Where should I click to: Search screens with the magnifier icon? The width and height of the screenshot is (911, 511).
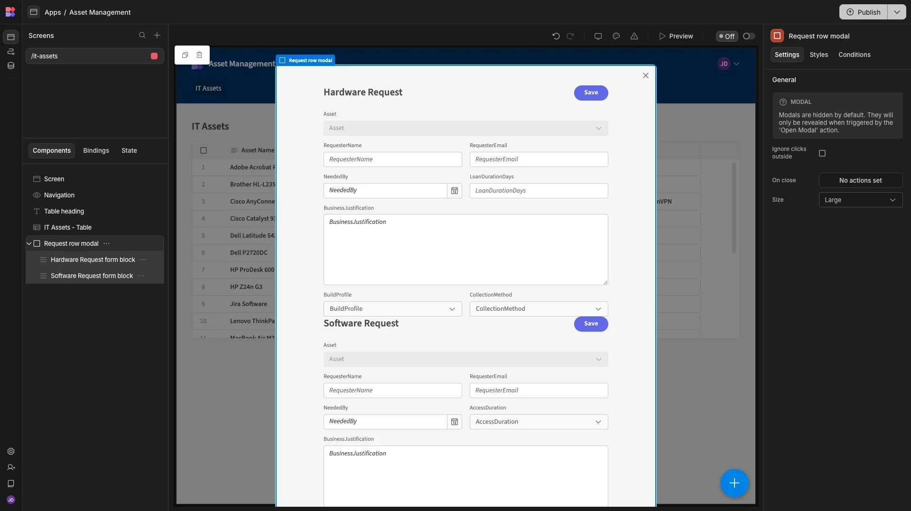(x=142, y=36)
